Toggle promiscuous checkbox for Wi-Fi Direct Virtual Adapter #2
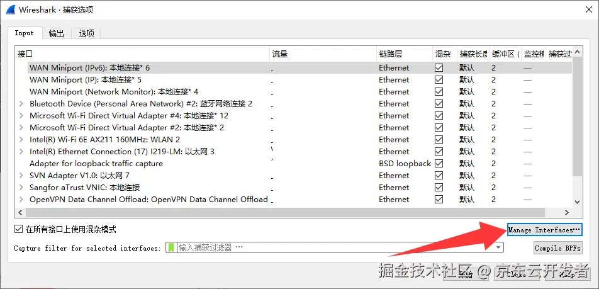The width and height of the screenshot is (599, 289). pos(439,127)
